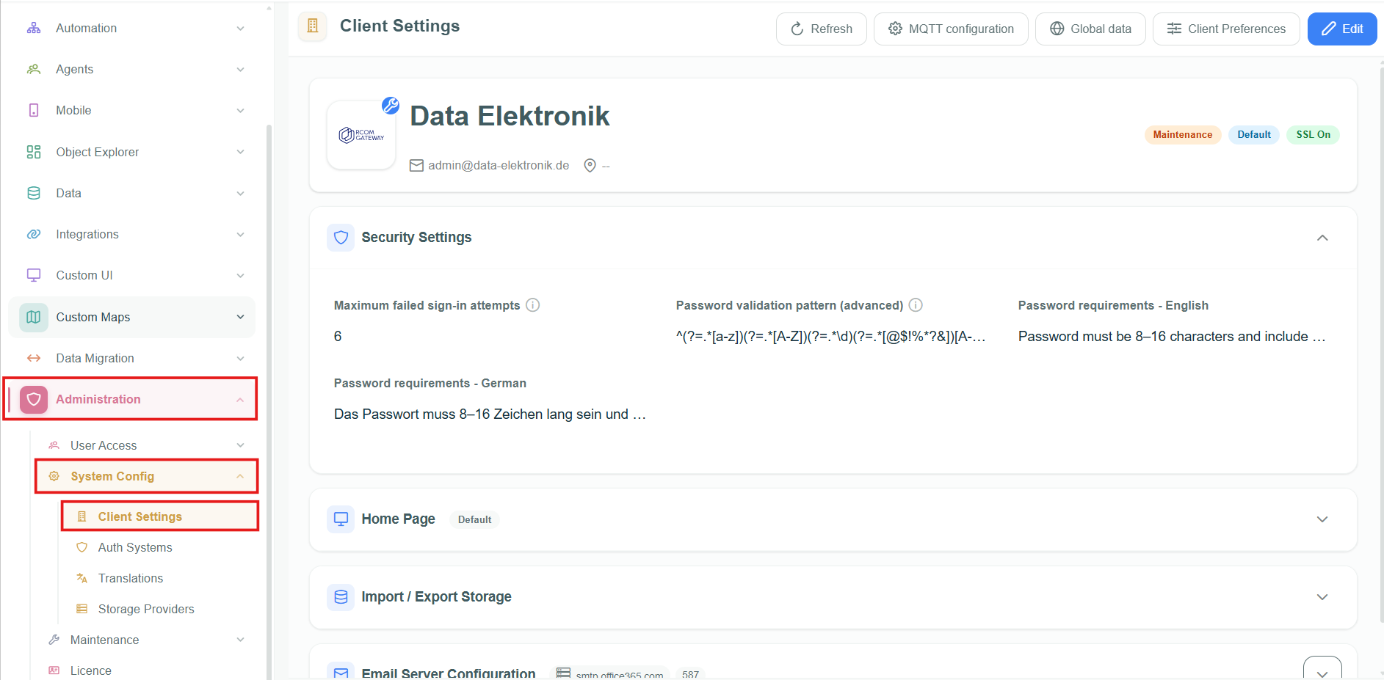The height and width of the screenshot is (680, 1384).
Task: Click the Data database icon
Action: [34, 193]
